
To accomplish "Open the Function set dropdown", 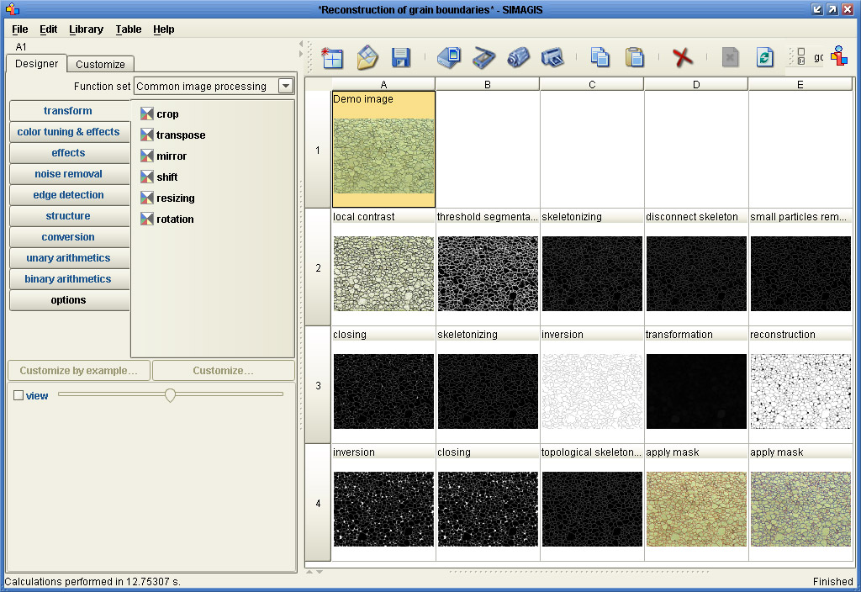I will (x=286, y=86).
